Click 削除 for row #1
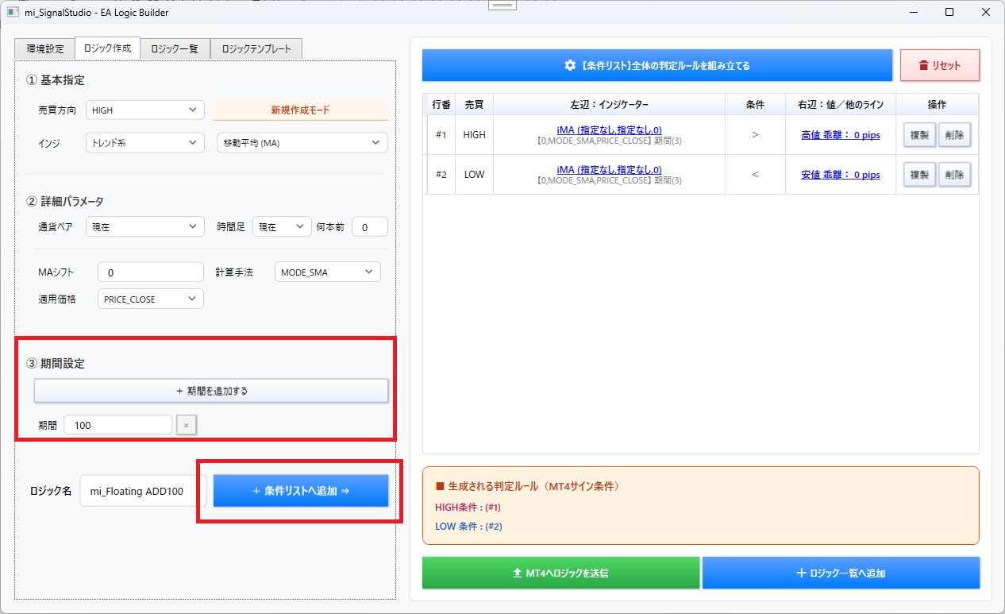 (x=954, y=135)
